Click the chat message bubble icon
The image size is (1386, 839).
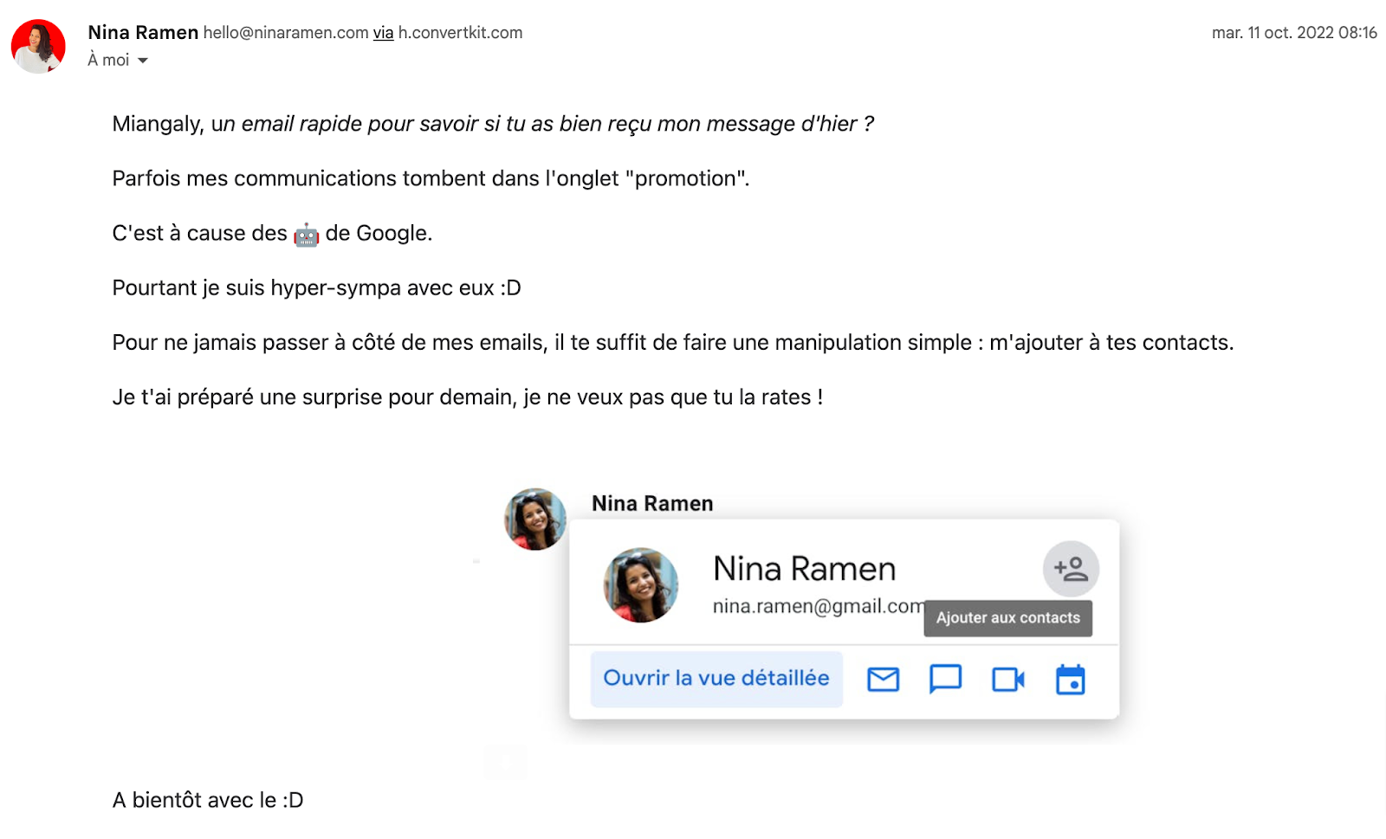[945, 680]
